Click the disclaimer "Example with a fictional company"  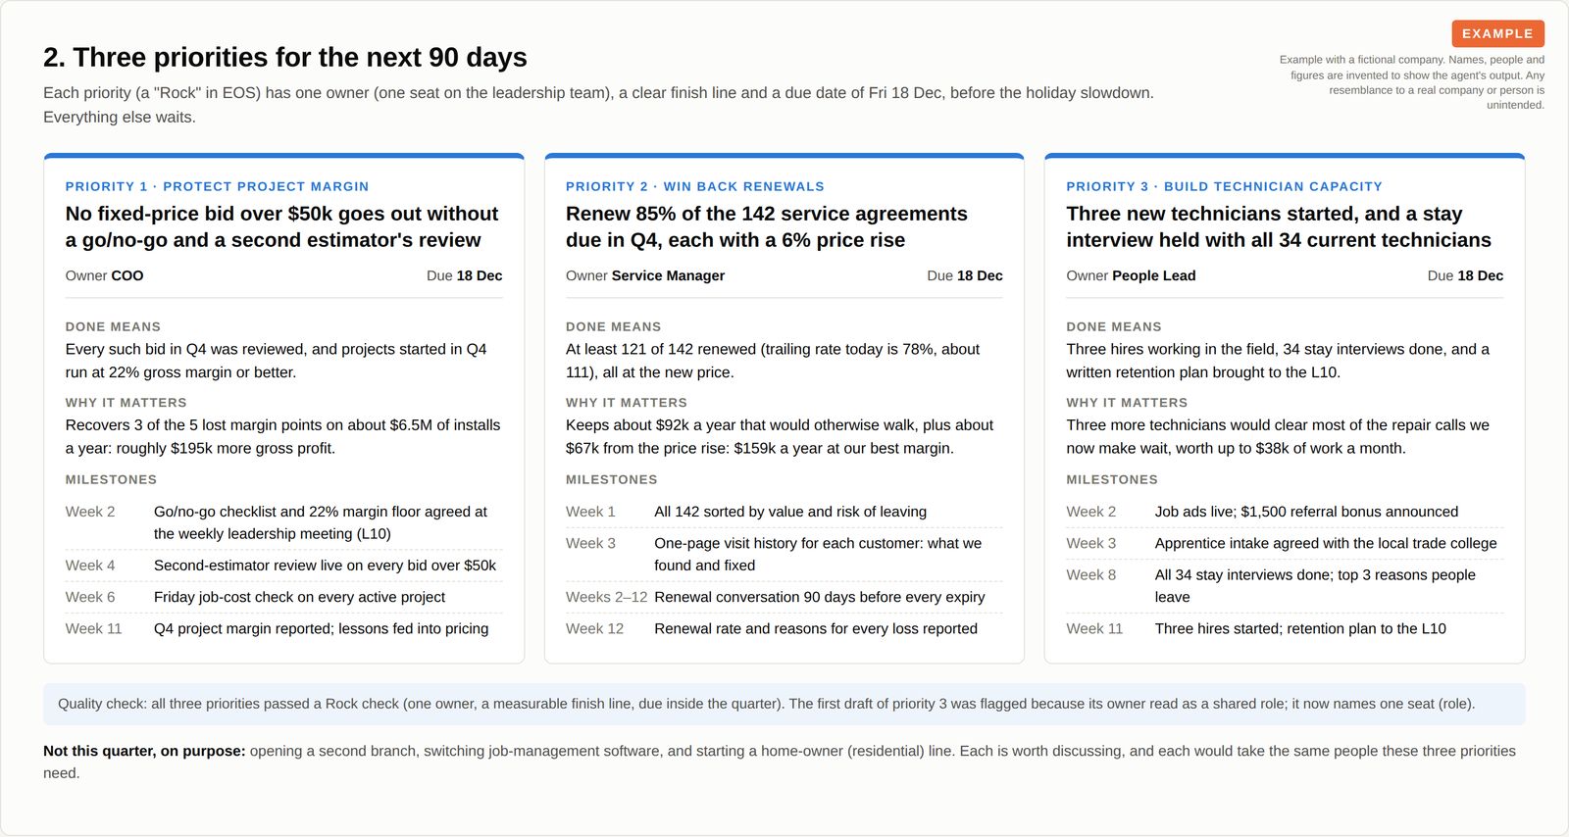click(1412, 82)
